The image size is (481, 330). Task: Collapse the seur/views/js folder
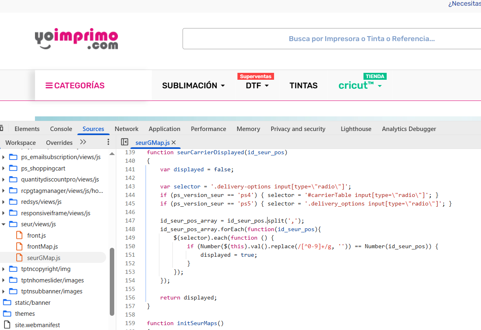4,224
